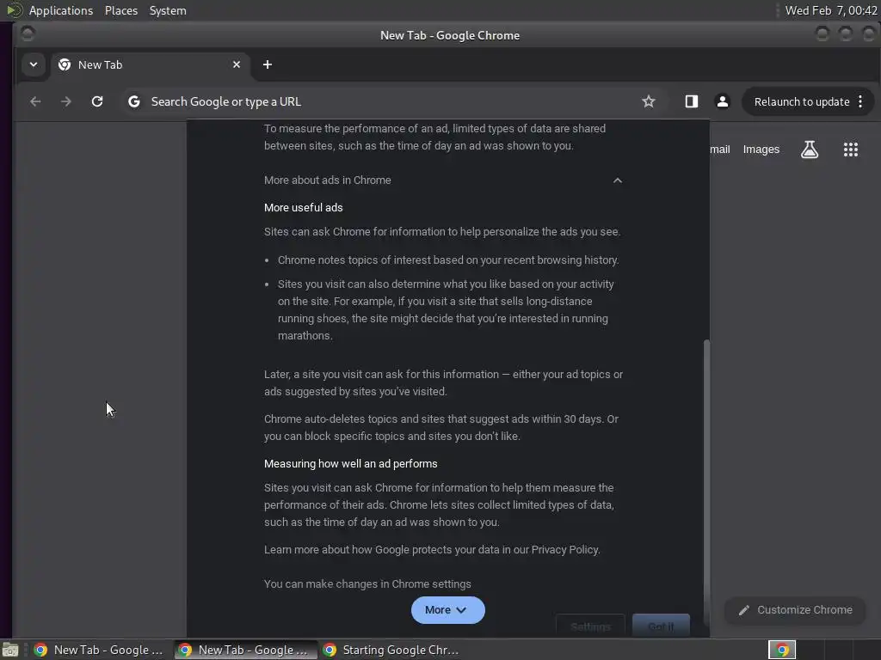Click 'Chrome notes topics of interest' bullet
881x660 pixels.
(x=447, y=260)
